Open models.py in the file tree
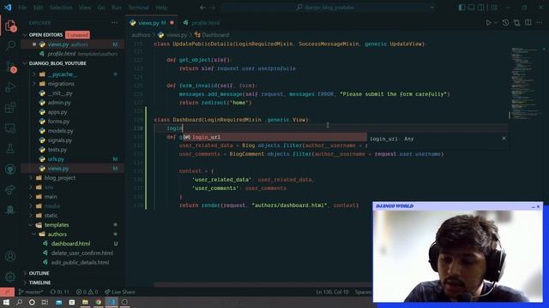 [60, 131]
